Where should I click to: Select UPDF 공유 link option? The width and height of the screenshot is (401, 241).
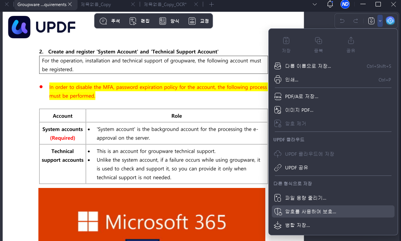333,167
